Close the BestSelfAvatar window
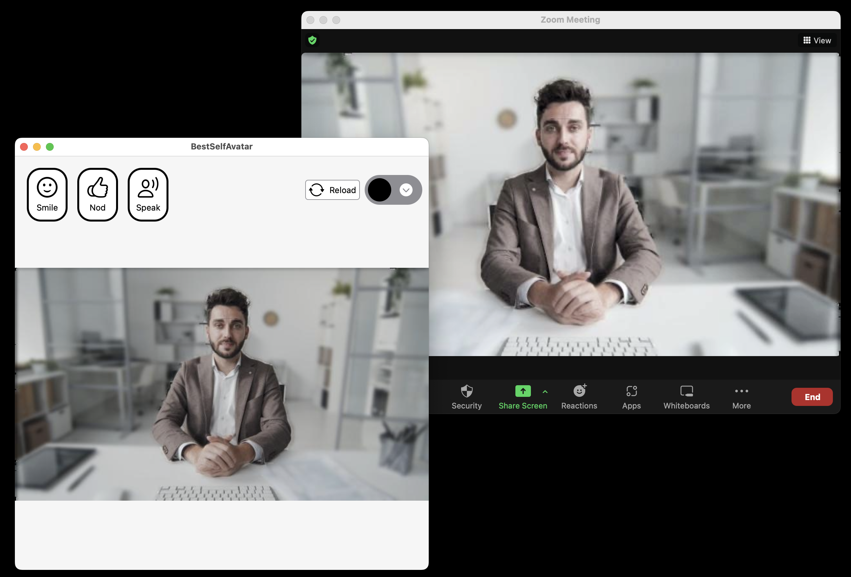 click(24, 147)
